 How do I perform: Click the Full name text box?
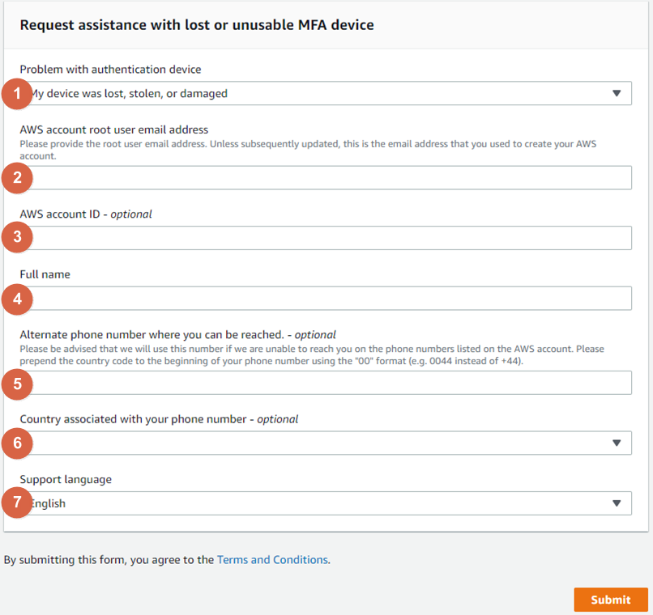pyautogui.click(x=326, y=298)
